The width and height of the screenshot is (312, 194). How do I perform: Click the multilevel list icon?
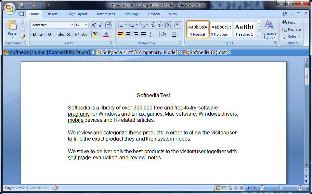pyautogui.click(x=143, y=25)
